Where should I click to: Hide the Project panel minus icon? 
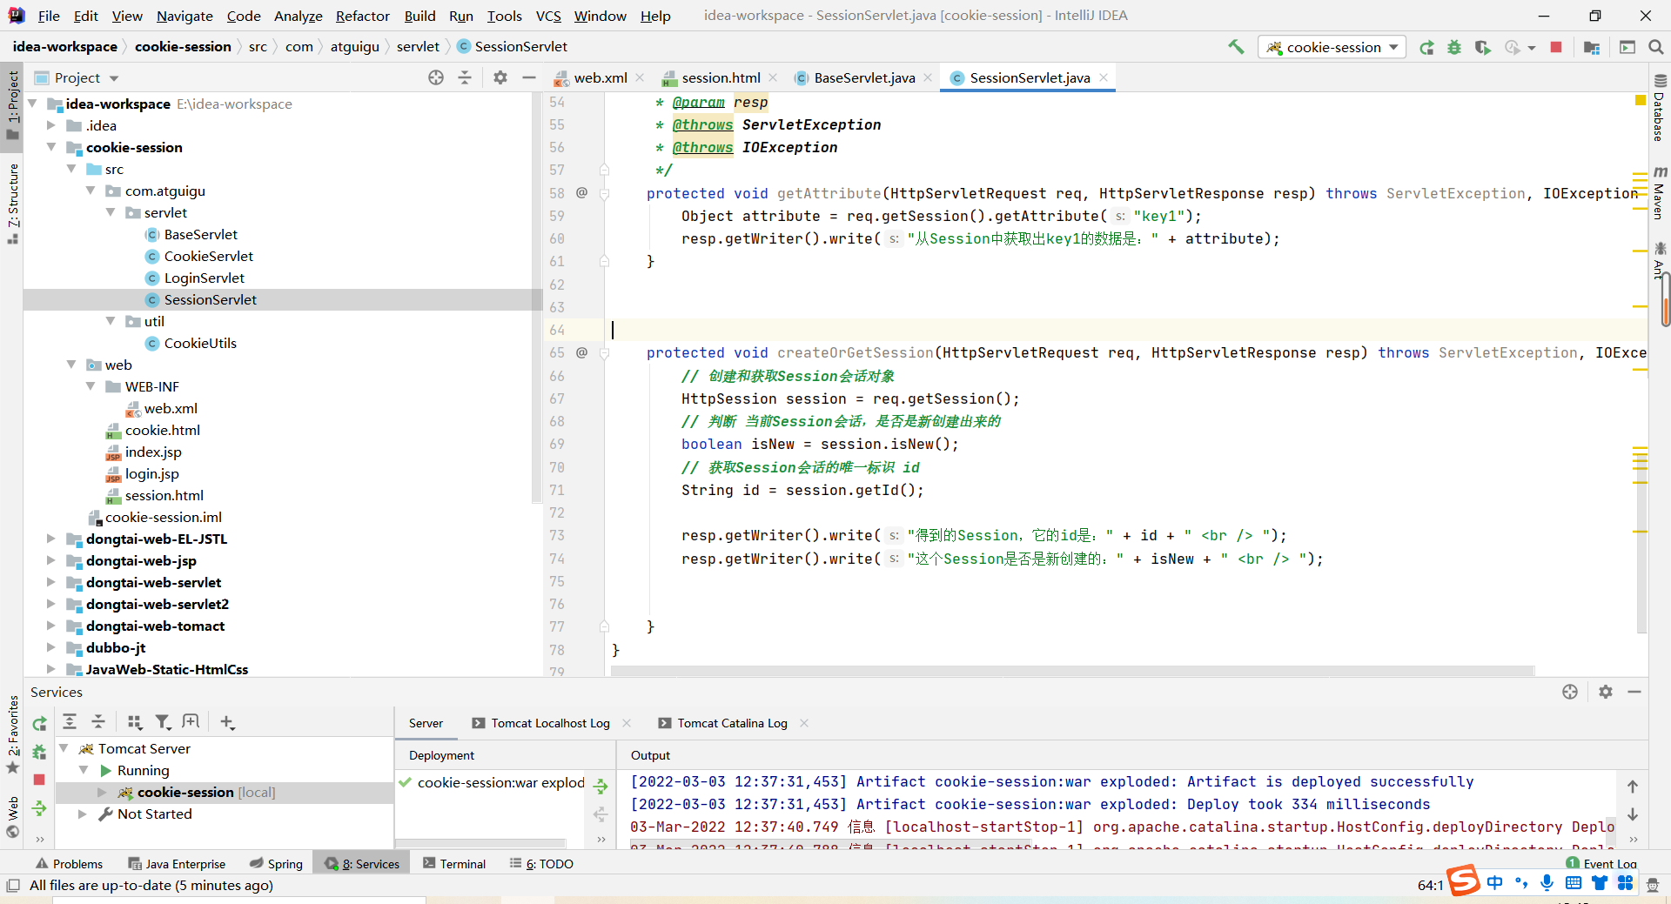tap(528, 77)
